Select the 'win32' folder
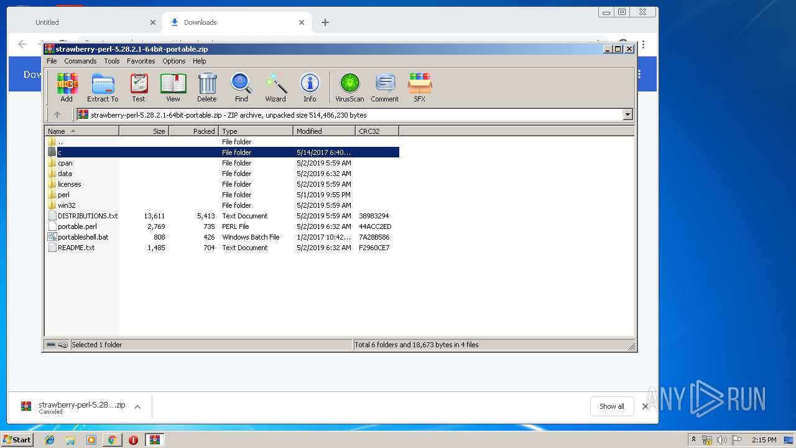Viewport: 796px width, 448px height. [222, 205]
